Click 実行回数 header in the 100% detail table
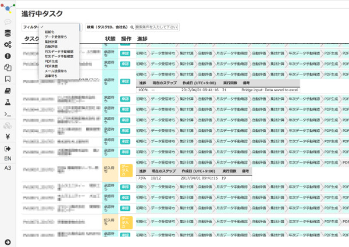Image resolution: width=349 pixels, height=247 pixels. [x=230, y=83]
